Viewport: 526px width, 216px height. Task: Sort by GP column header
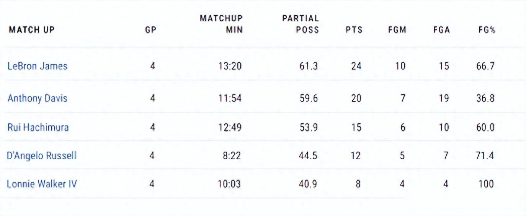tap(151, 30)
